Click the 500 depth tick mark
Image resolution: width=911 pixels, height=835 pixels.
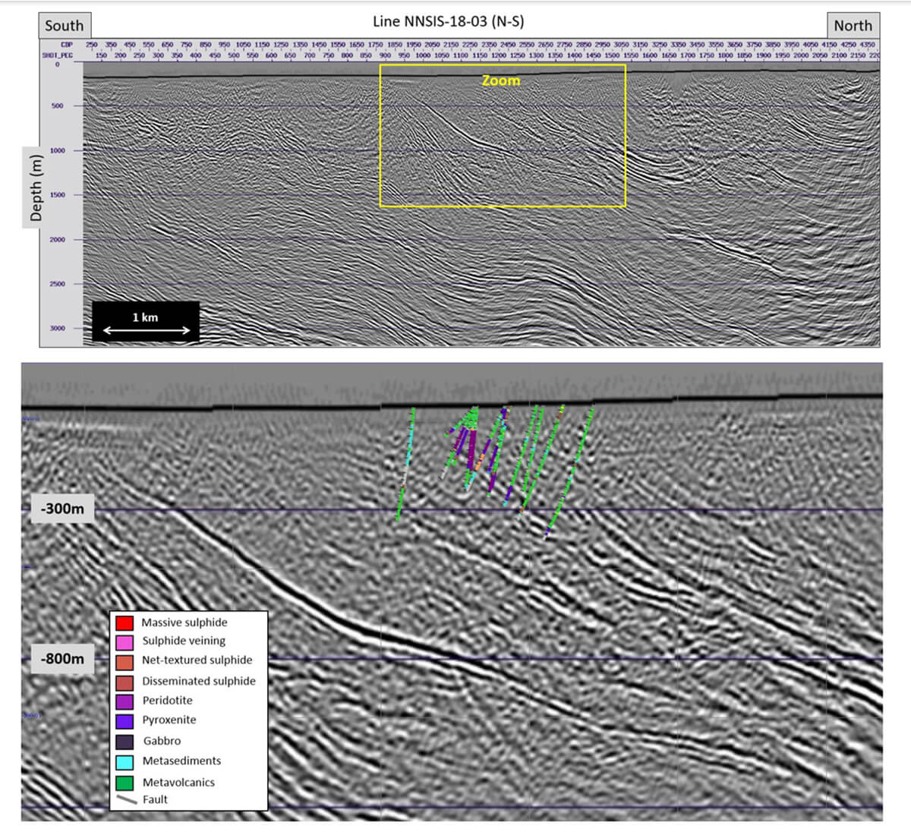tap(58, 106)
